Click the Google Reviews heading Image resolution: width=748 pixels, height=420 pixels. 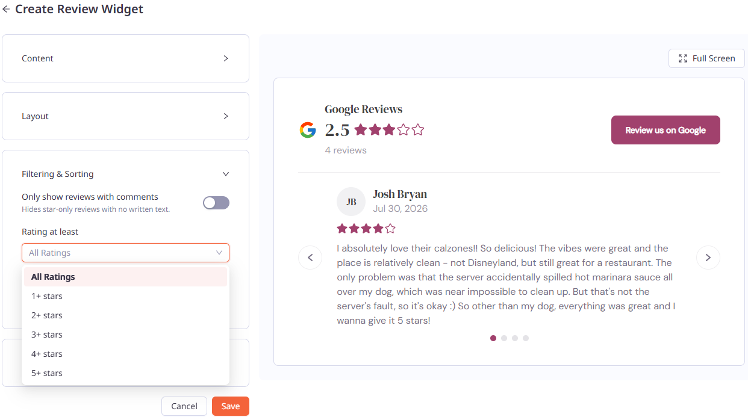coord(364,110)
